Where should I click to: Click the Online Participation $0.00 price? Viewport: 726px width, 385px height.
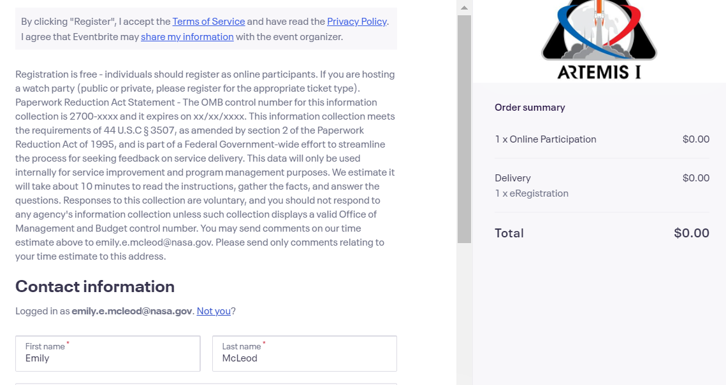point(695,139)
